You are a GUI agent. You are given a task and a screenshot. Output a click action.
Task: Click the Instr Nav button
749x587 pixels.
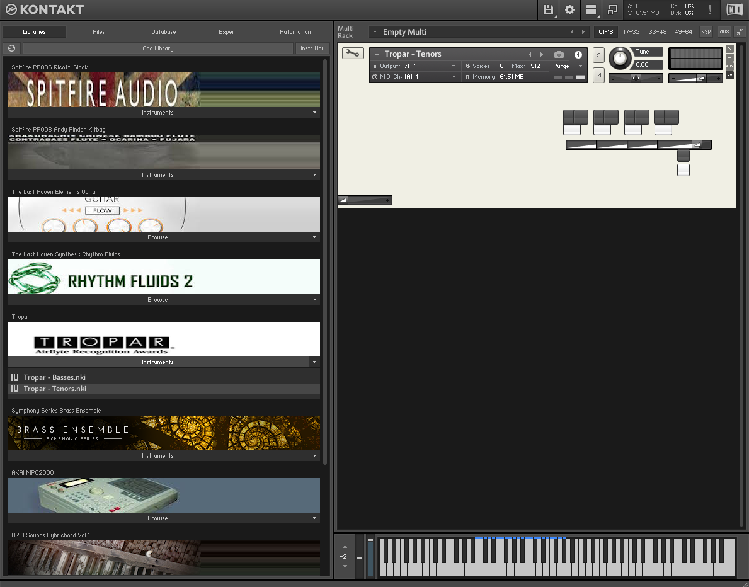312,48
